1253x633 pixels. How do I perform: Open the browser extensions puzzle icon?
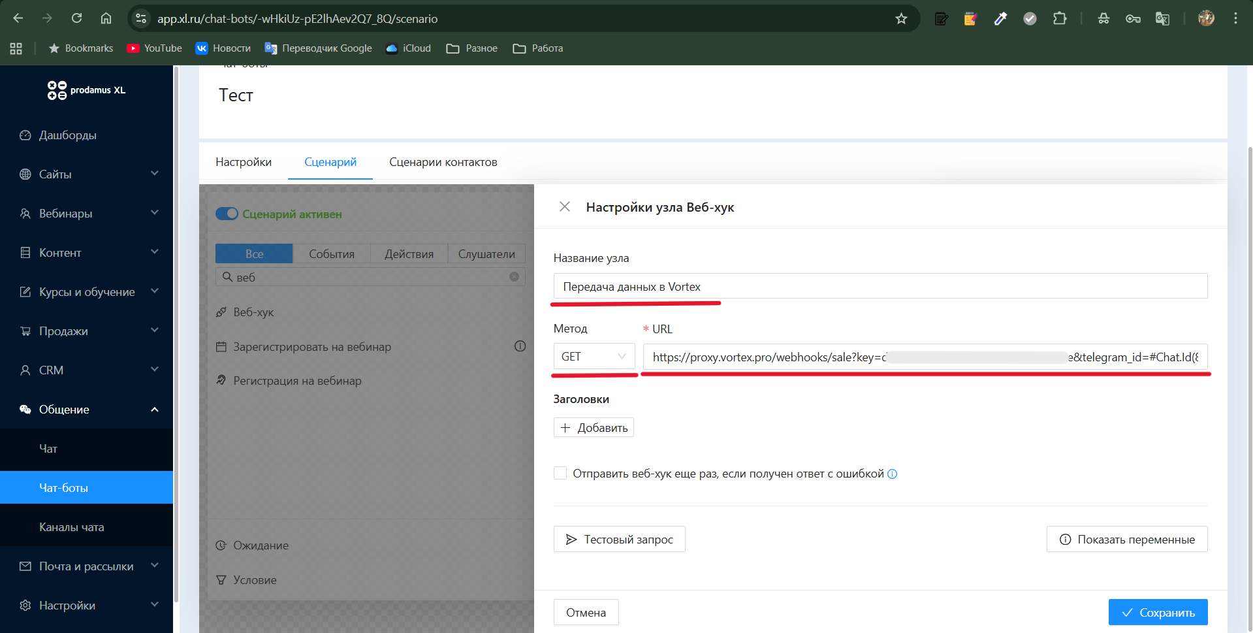coord(1060,18)
